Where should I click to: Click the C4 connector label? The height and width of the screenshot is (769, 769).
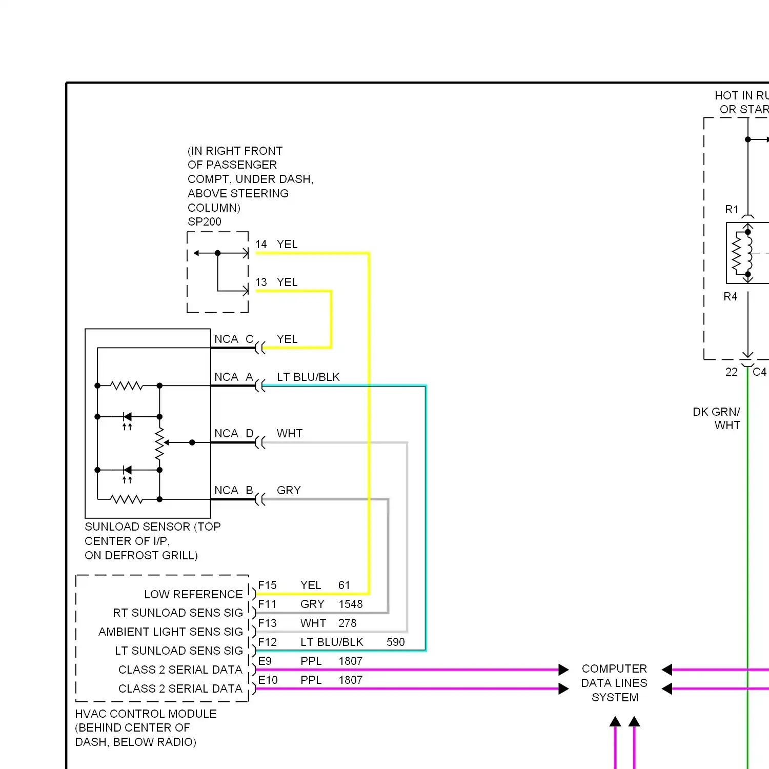[x=760, y=372]
